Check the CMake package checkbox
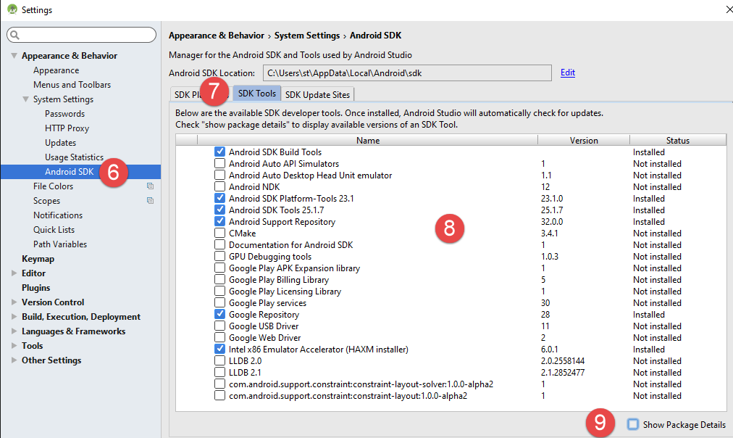 point(219,234)
